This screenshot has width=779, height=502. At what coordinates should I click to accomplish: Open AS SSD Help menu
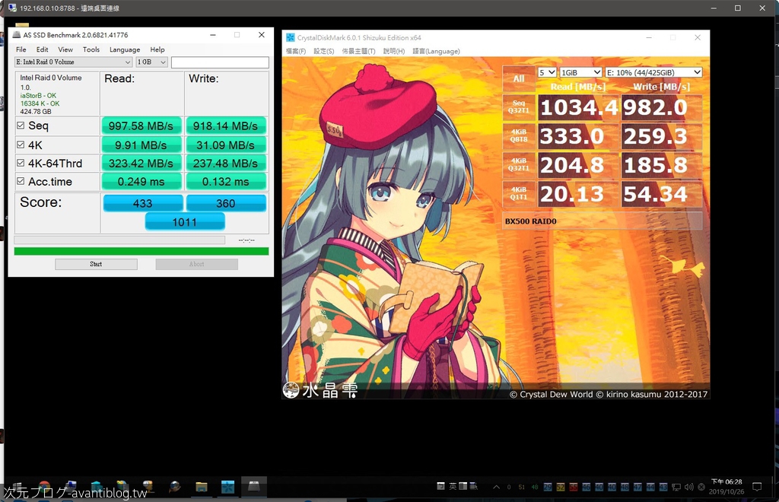(x=157, y=49)
